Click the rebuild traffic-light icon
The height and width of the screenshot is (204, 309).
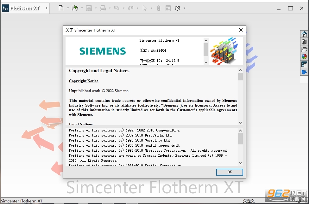pyautogui.click(x=159, y=8)
